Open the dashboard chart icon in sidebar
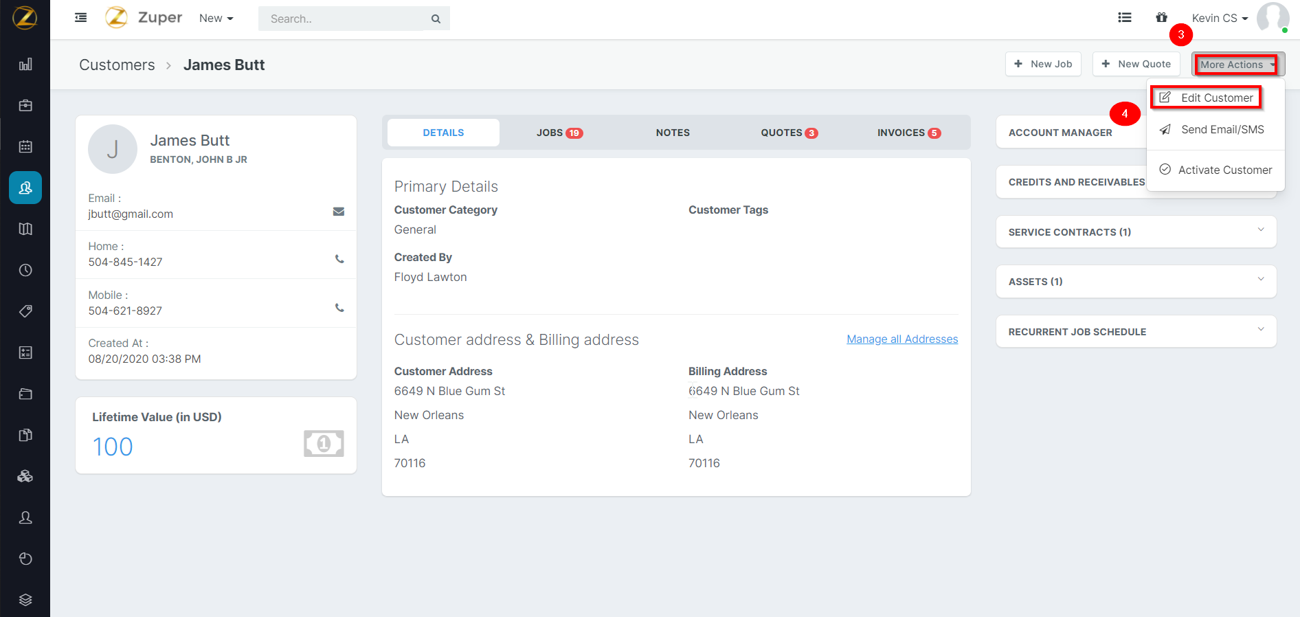Image resolution: width=1300 pixels, height=617 pixels. click(25, 65)
